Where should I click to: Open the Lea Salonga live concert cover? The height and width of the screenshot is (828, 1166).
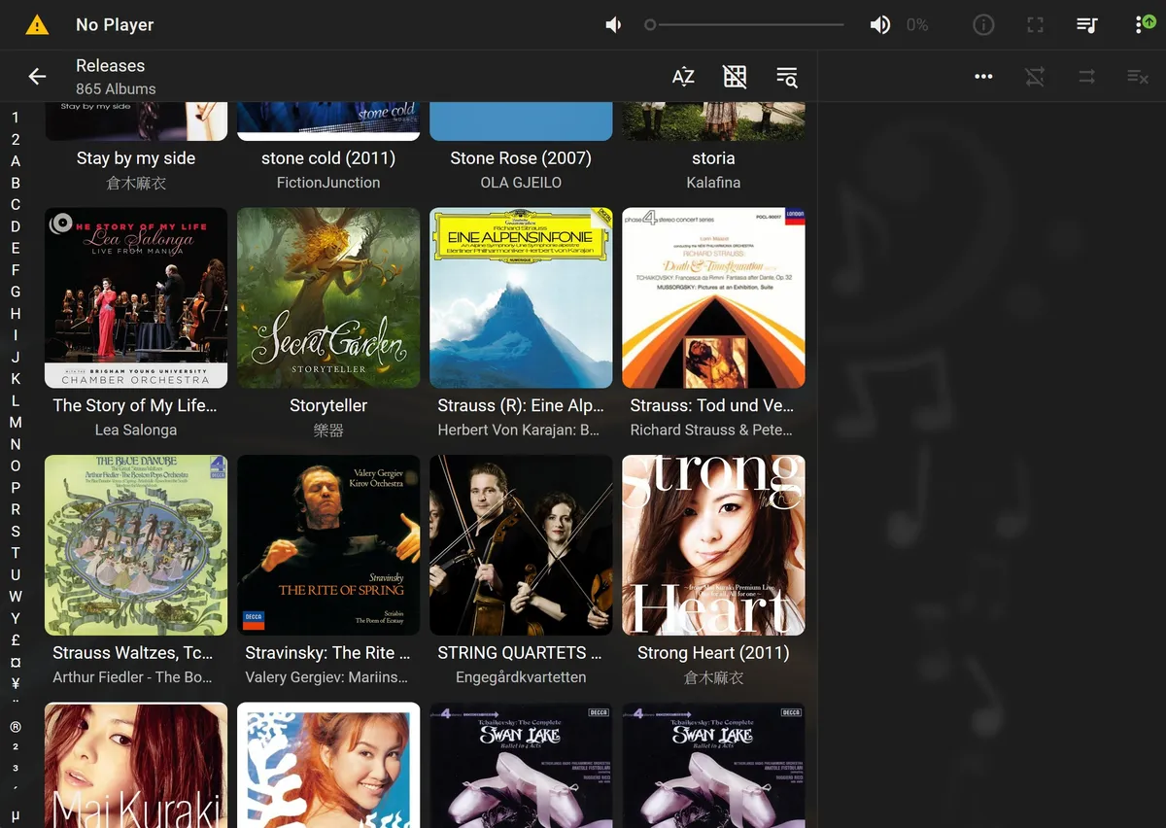(136, 297)
